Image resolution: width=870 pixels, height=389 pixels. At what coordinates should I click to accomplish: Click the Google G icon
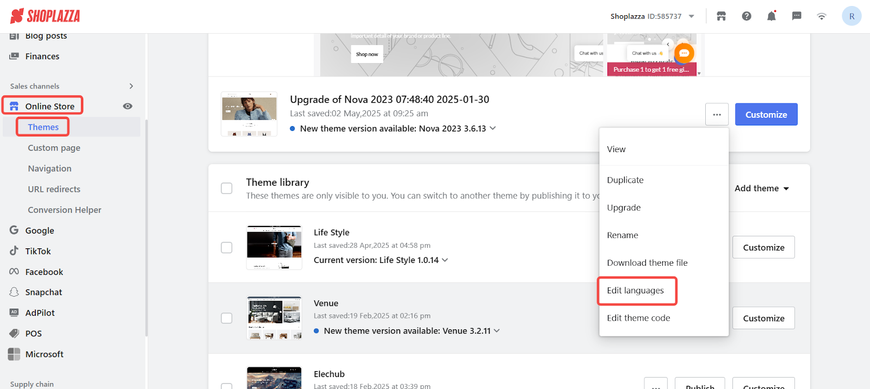[14, 230]
